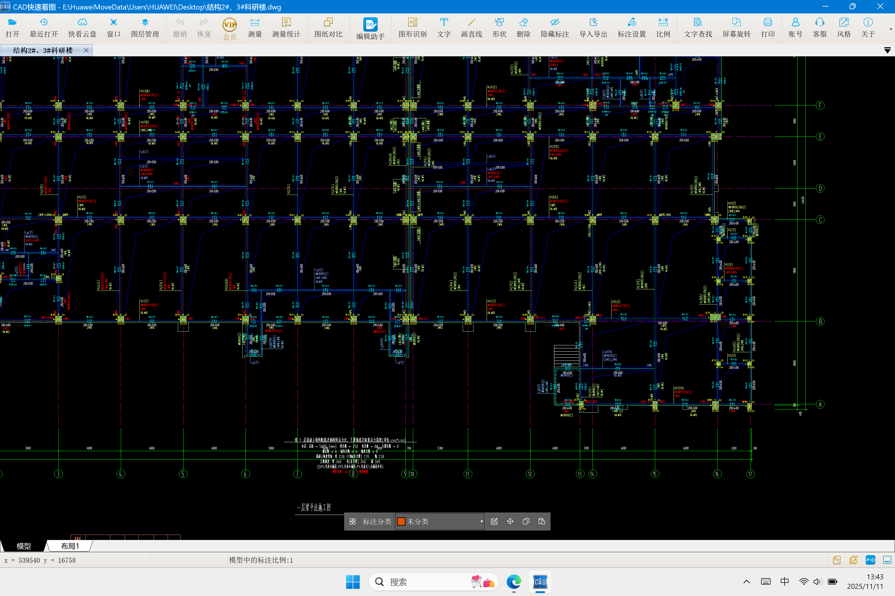Click the 屏幕旋转 screen rotate icon
Screen dimensions: 895x596
(736, 27)
